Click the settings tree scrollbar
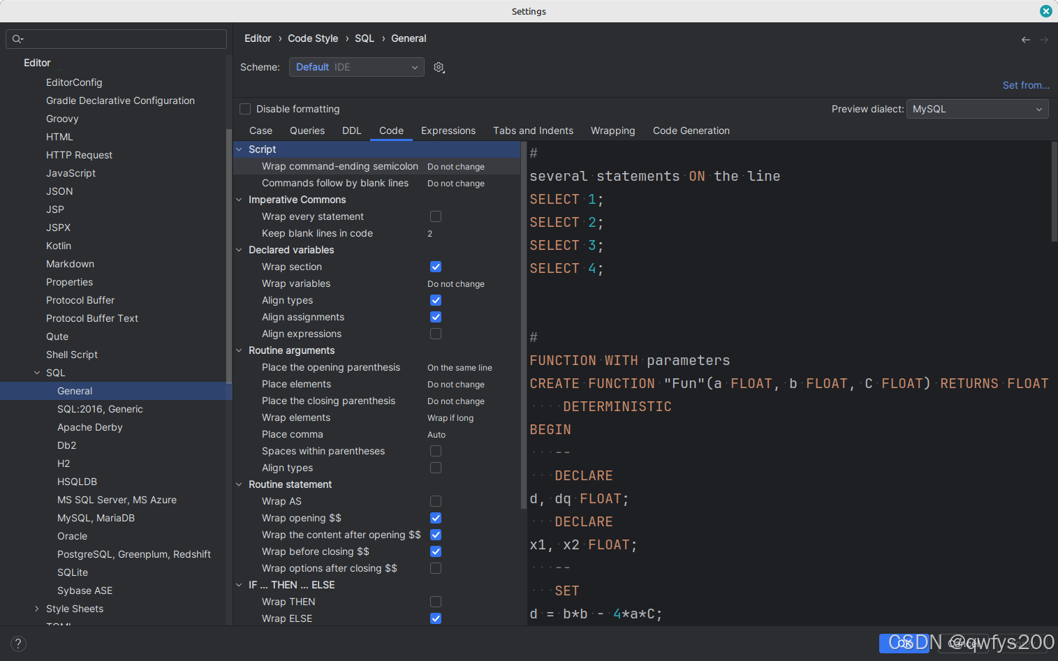The height and width of the screenshot is (661, 1058). point(229,255)
